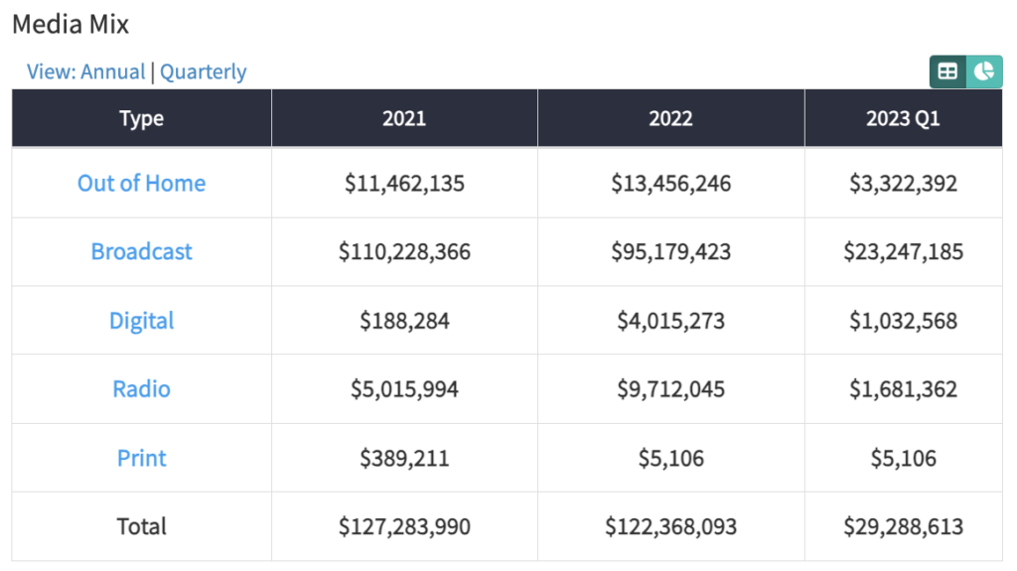Select the Quarterly view link
The width and height of the screenshot is (1017, 571).
203,71
